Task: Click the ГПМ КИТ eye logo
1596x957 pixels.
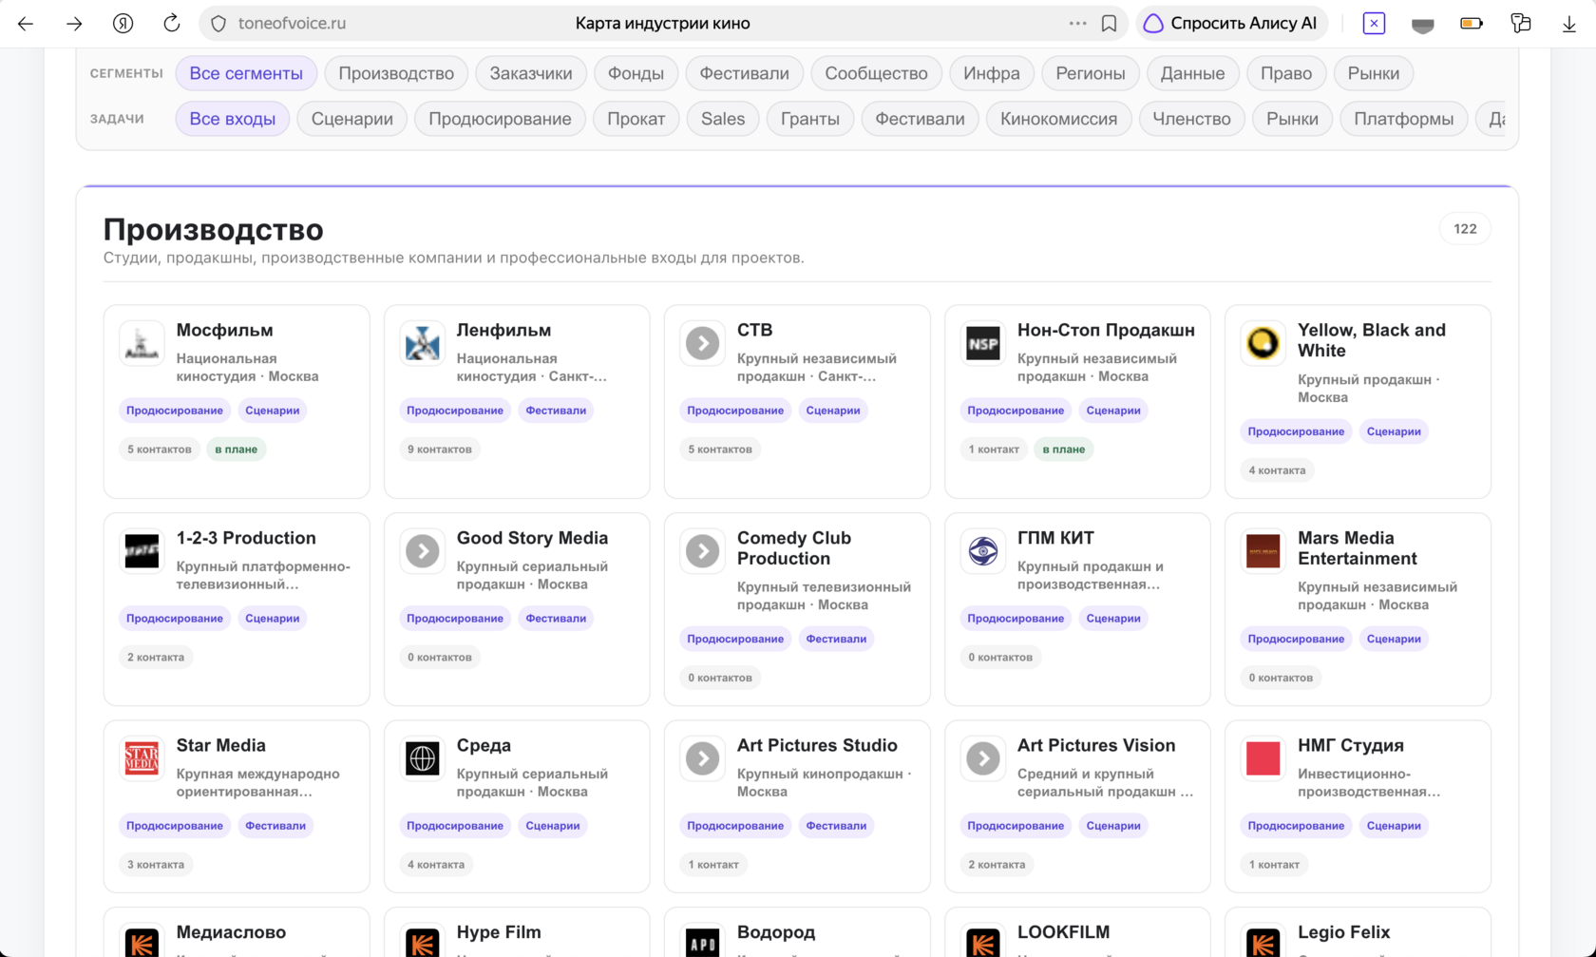Action: click(x=982, y=551)
